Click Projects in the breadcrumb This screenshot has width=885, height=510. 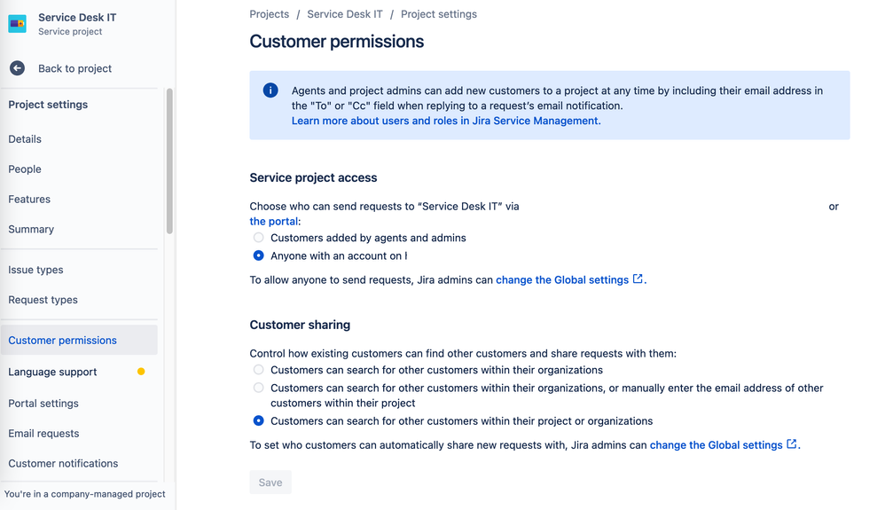(269, 14)
